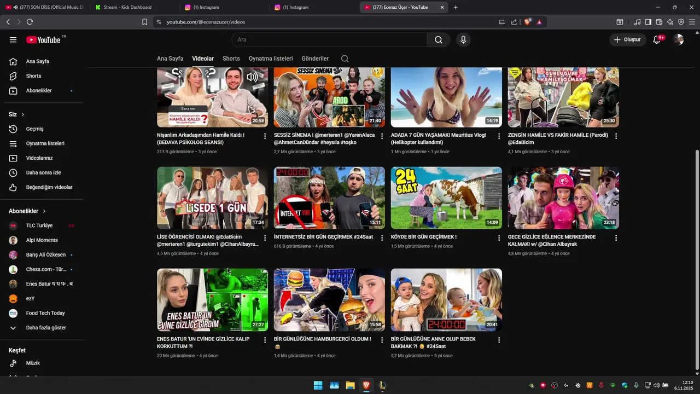Viewport: 700px width, 394px height.
Task: Open the ZENGİN HAMİLE VS FAKİR HAMİLE title
Action: 558,138
